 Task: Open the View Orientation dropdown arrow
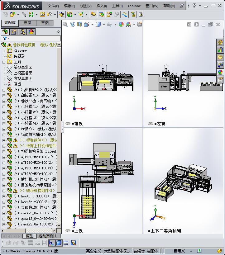point(92,25)
